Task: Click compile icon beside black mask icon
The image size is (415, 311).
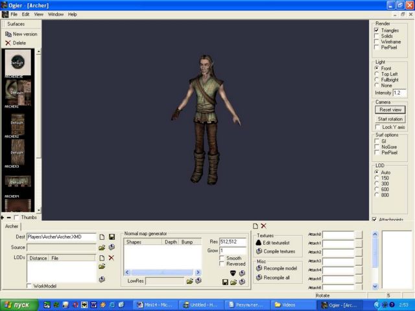Action: coord(242,273)
